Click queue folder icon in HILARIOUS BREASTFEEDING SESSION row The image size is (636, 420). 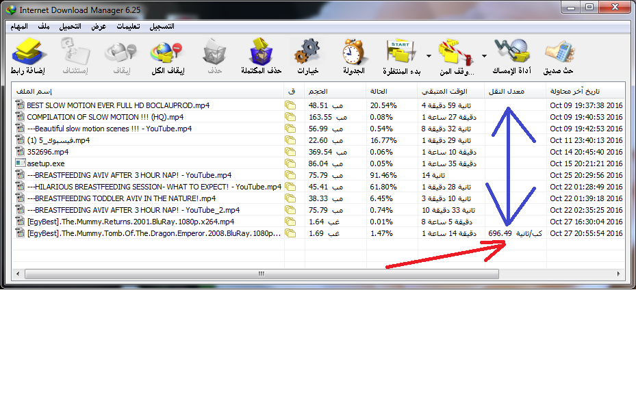pos(290,187)
